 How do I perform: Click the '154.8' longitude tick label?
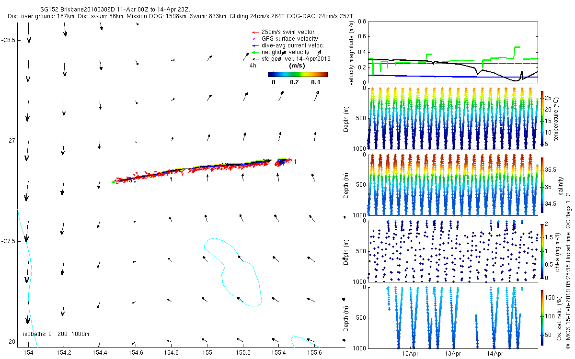171,353
